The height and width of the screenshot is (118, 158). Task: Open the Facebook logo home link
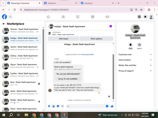[4, 17]
